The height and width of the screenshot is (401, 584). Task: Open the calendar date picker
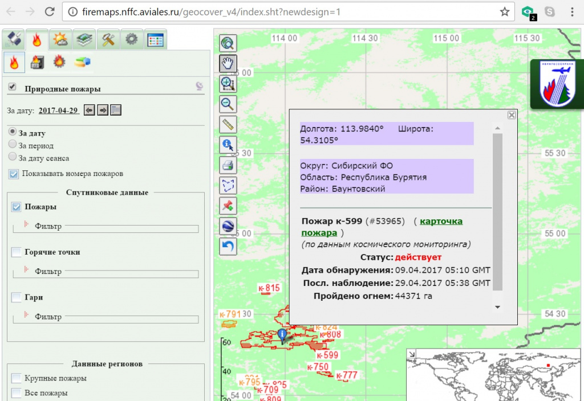pyautogui.click(x=116, y=110)
